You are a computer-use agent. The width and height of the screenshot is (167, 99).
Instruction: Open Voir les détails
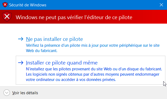[25, 93]
